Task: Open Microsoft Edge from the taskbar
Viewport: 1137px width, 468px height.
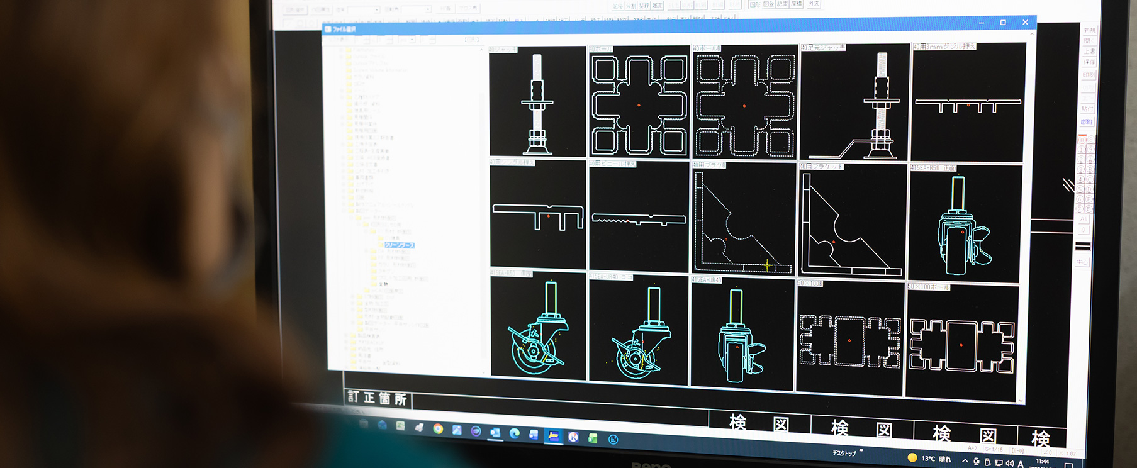Action: click(514, 433)
